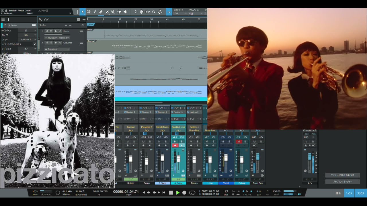Image resolution: width=367 pixels, height=206 pixels.
Task: Open the track list menu icon
Action: coord(3,19)
